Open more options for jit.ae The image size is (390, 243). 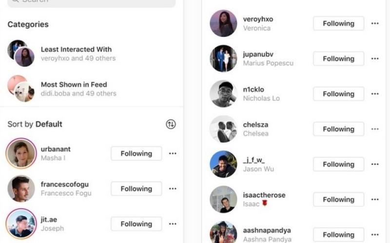(x=173, y=224)
